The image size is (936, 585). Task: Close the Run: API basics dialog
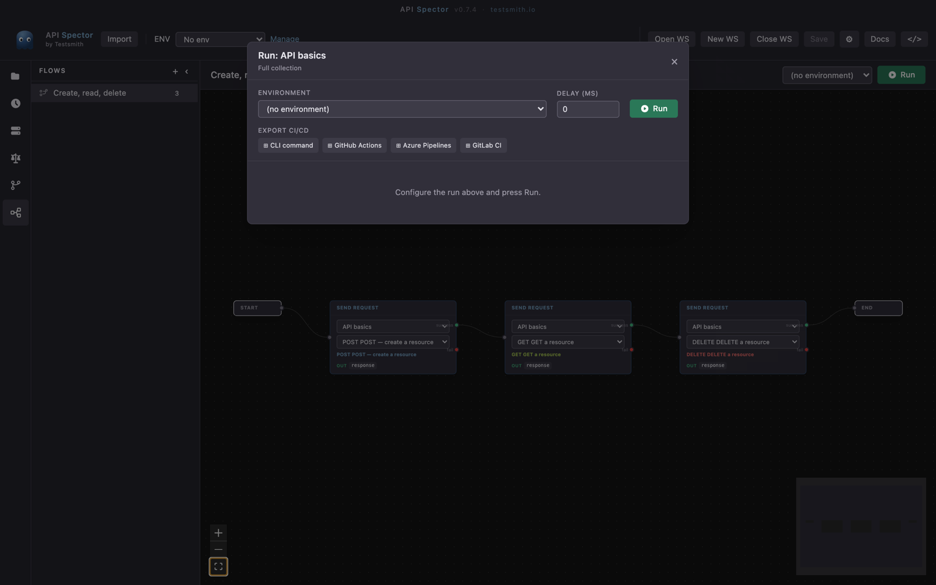pyautogui.click(x=674, y=61)
